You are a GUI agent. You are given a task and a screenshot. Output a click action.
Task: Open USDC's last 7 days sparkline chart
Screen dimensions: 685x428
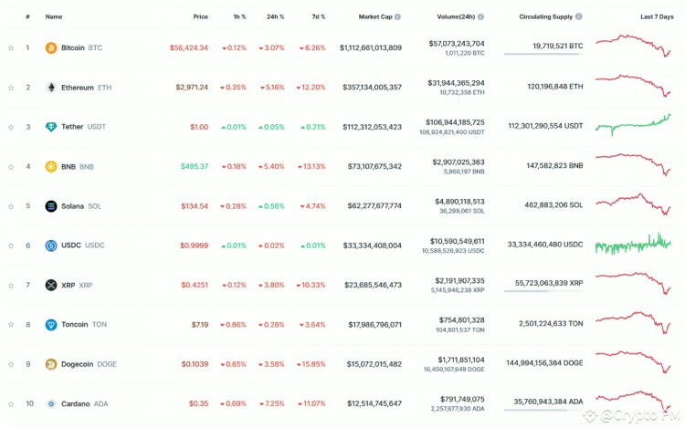click(633, 245)
